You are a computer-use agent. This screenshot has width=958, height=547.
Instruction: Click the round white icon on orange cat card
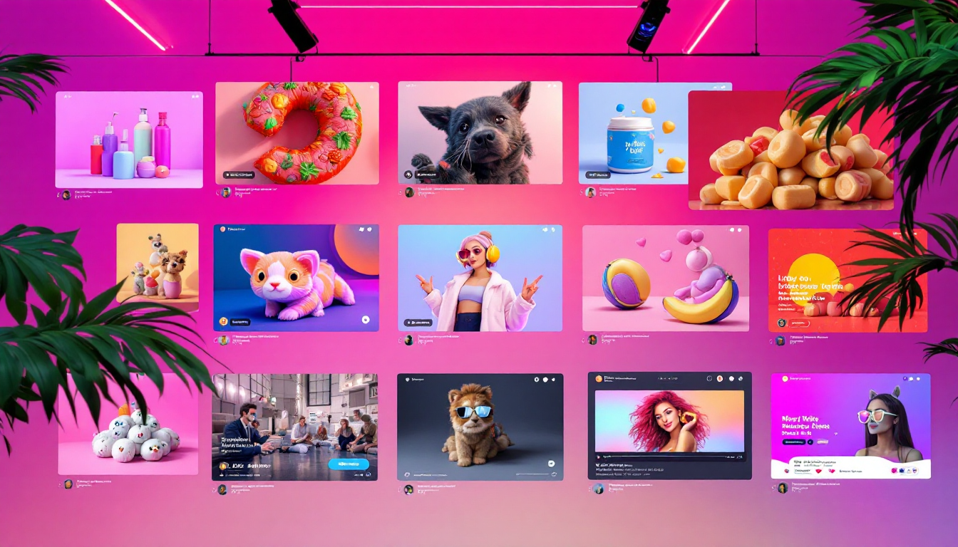click(x=366, y=321)
